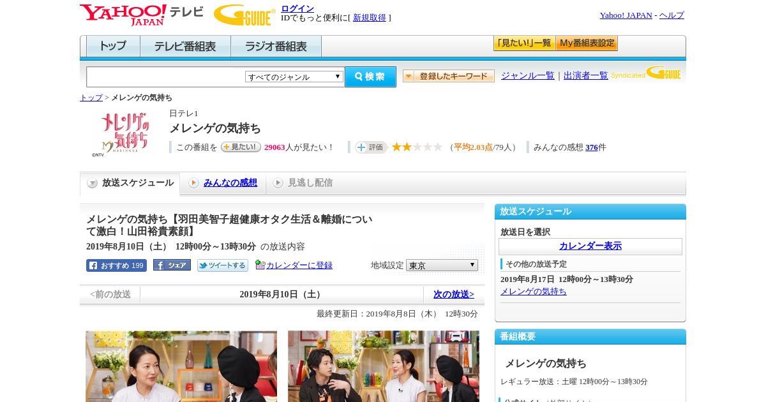Viewport: 766px width, 402px height.
Task: Click the 検索 search button
Action: 370,77
